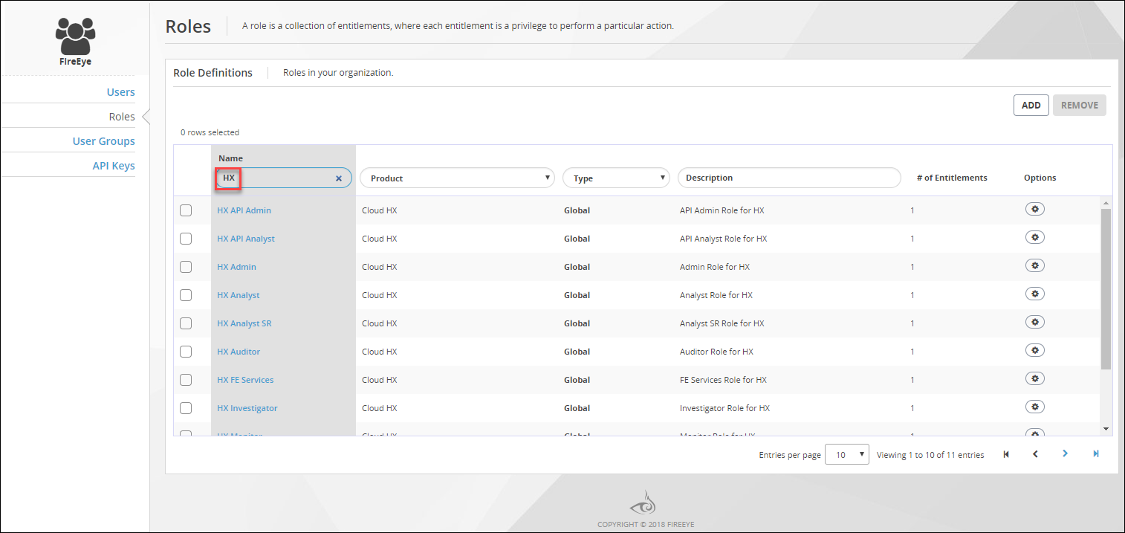Jump to the last page of entries
The height and width of the screenshot is (533, 1125).
pos(1095,453)
